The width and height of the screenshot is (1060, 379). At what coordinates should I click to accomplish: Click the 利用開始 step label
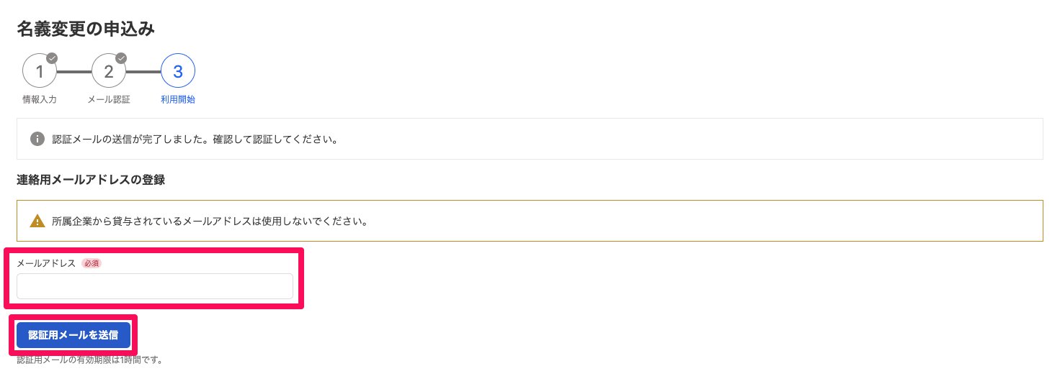pos(178,99)
